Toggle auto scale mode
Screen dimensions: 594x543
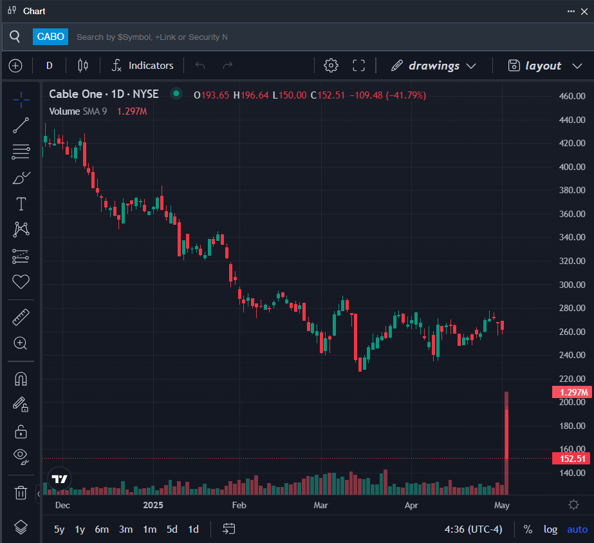click(577, 529)
